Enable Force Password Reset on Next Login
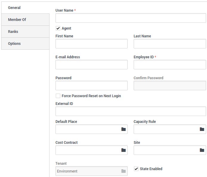 pos(58,96)
